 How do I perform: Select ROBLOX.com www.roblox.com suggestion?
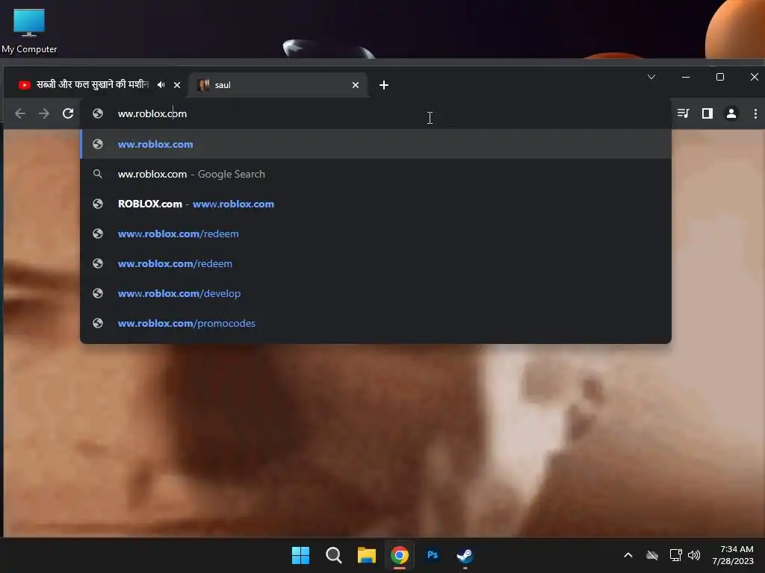click(376, 204)
